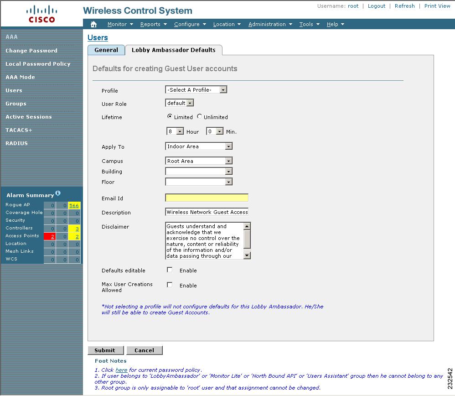This screenshot has width=455, height=396.
Task: Open the Monitor menu
Action: tap(120, 24)
